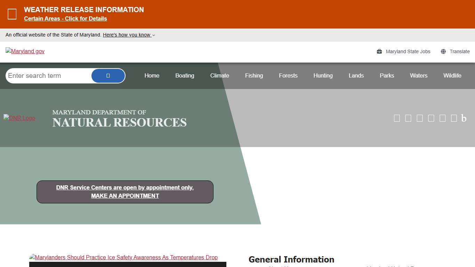Click the Maryland.gov logo
Image resolution: width=475 pixels, height=267 pixels.
25,51
